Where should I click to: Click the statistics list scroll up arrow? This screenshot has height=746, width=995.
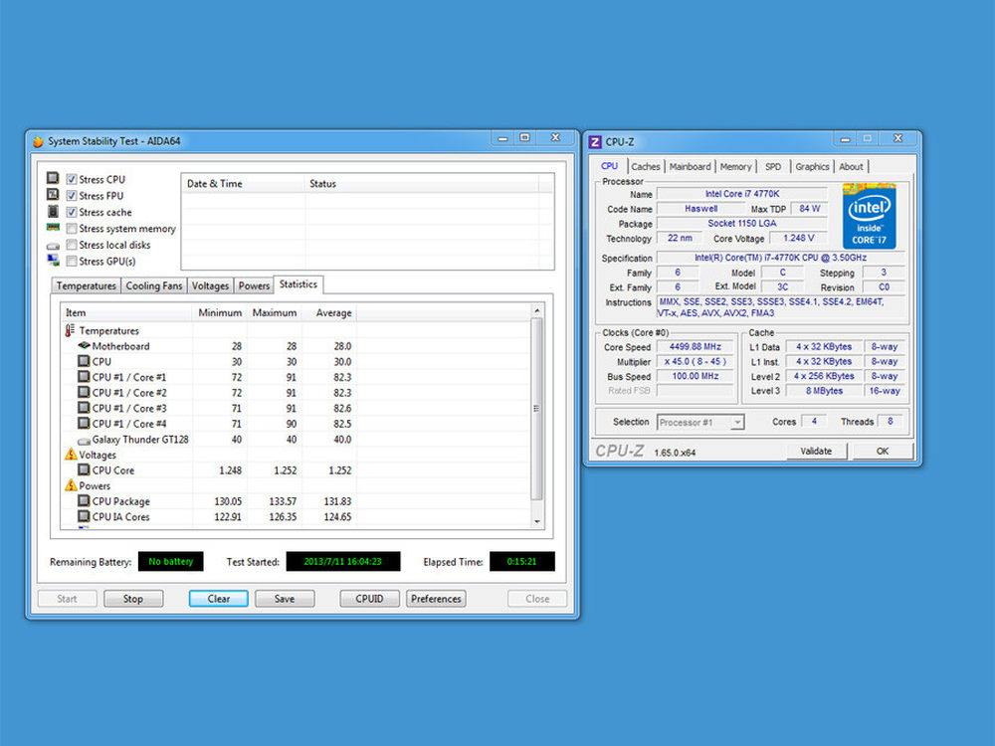coord(537,310)
